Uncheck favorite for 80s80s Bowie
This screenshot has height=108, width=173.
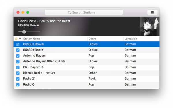coord(18,44)
